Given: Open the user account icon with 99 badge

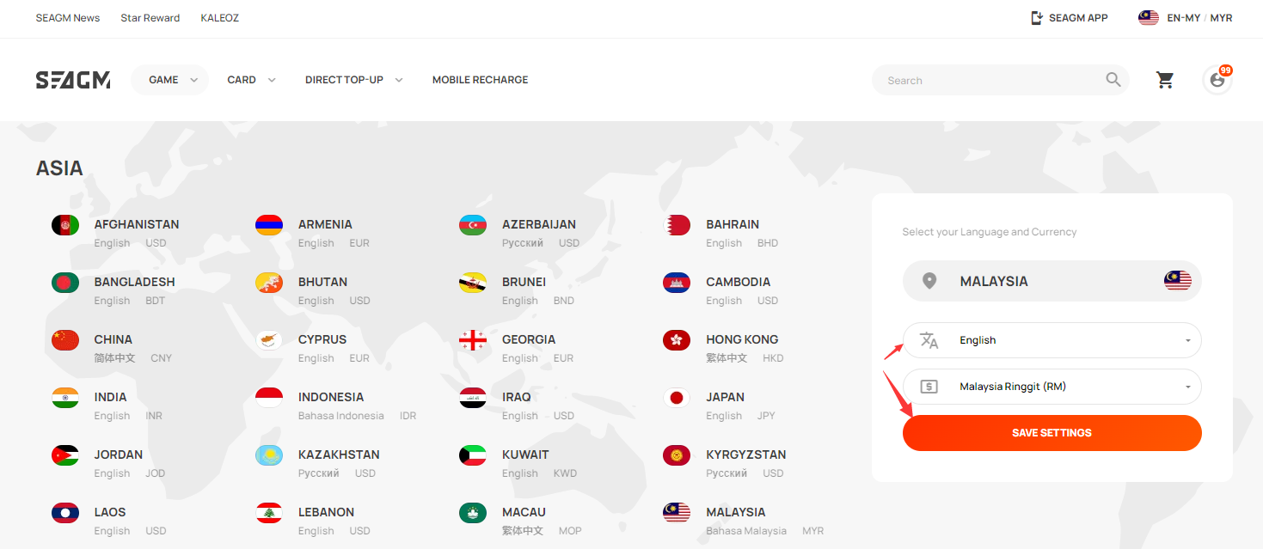Looking at the screenshot, I should coord(1217,80).
